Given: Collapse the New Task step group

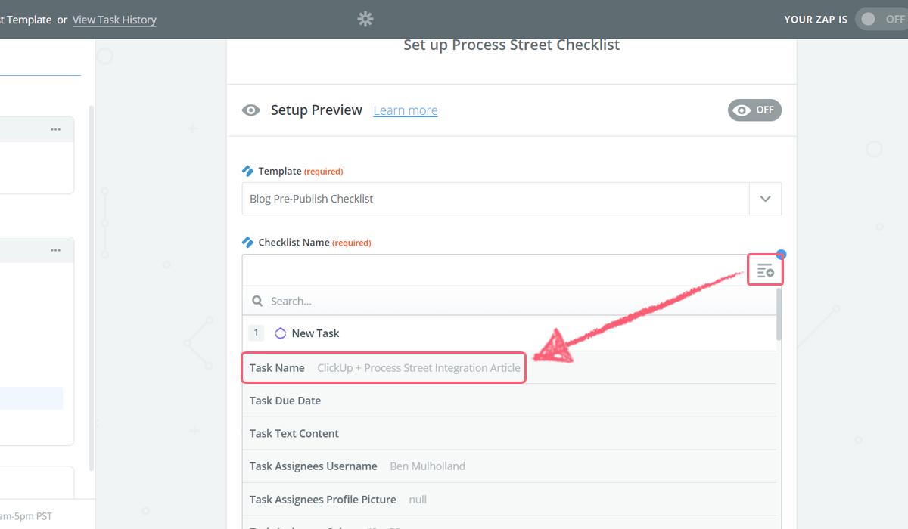Looking at the screenshot, I should [307, 333].
